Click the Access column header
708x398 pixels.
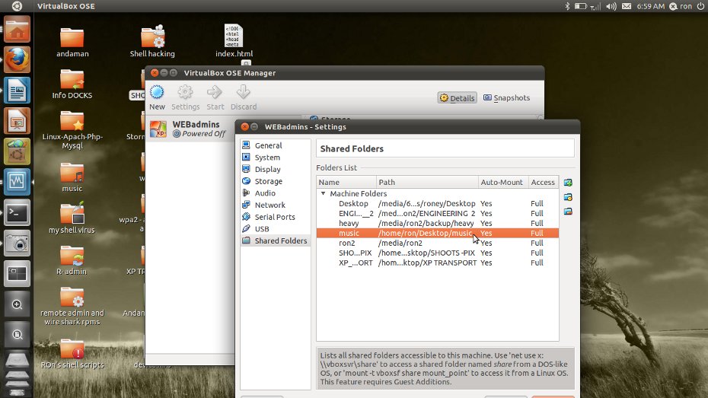pyautogui.click(x=544, y=183)
